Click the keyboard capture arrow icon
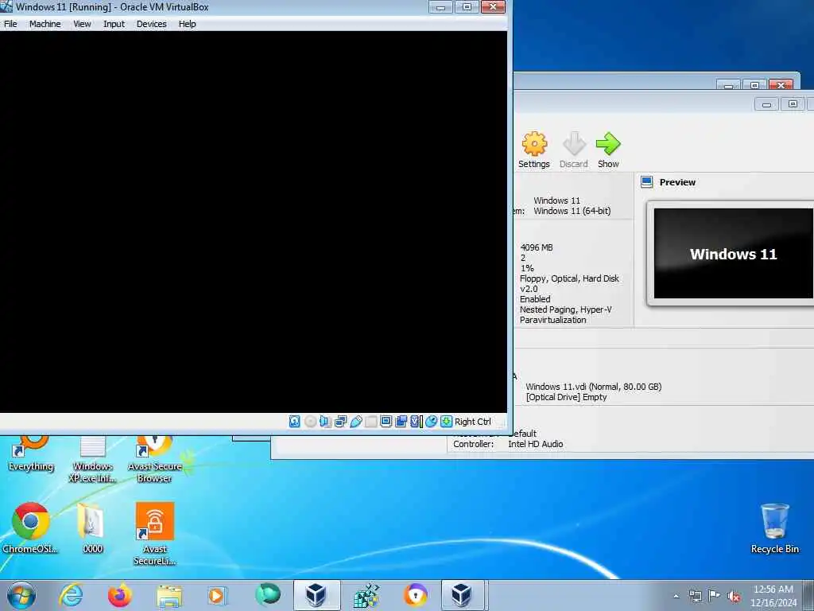Image resolution: width=814 pixels, height=611 pixels. coord(446,422)
